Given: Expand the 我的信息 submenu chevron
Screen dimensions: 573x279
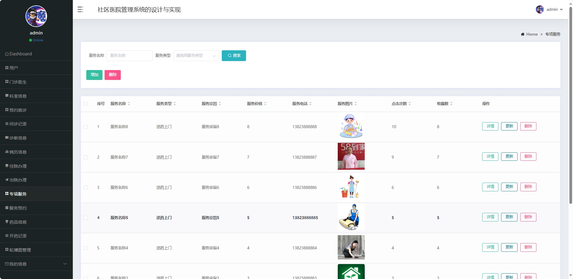Looking at the screenshot, I should [x=65, y=264].
